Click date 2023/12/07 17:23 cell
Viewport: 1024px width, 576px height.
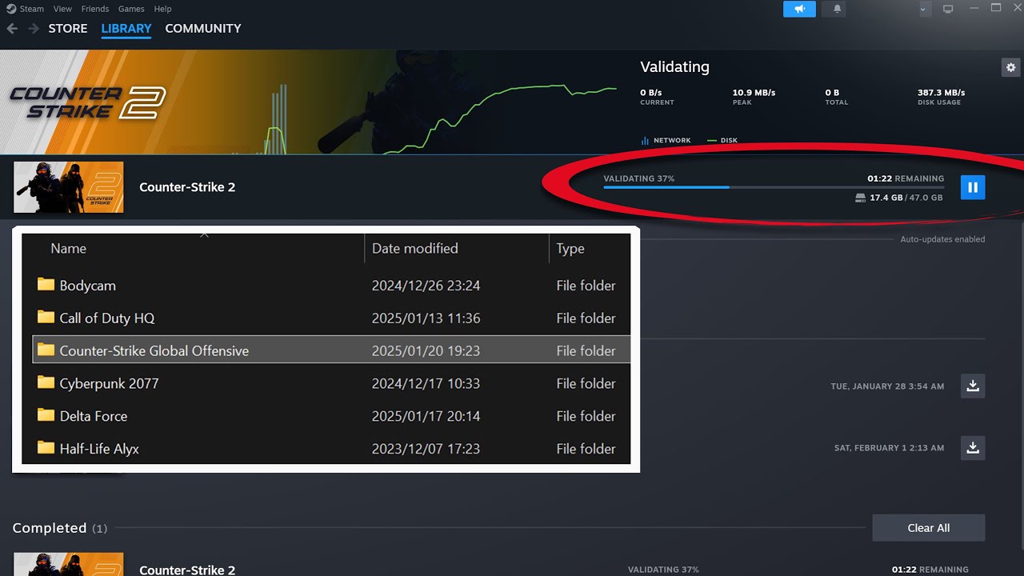426,449
